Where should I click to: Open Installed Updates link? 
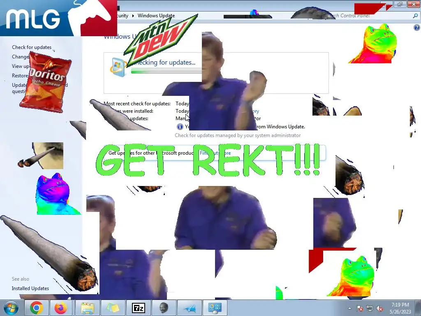pyautogui.click(x=30, y=288)
